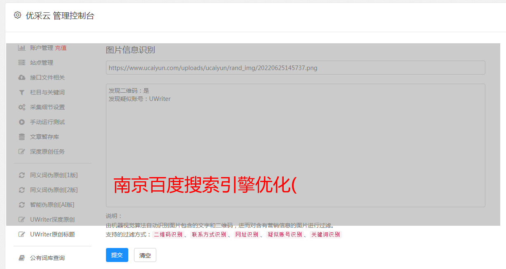Click the refresh icon for 同义词伪原创[2版]

[22, 190]
